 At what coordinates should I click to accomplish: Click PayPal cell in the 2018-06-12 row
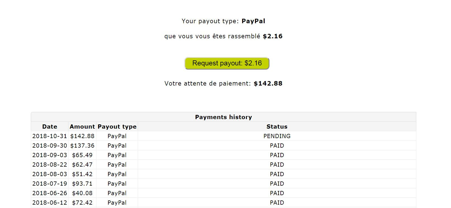pyautogui.click(x=117, y=203)
